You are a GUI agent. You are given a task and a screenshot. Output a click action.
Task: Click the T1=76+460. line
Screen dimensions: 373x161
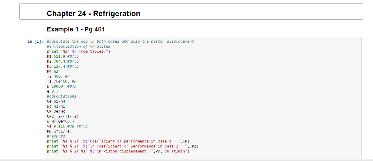62,81
